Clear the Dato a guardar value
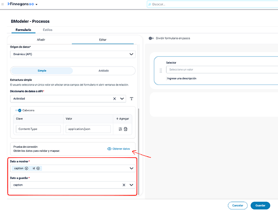The height and width of the screenshot is (212, 278). tap(124, 185)
